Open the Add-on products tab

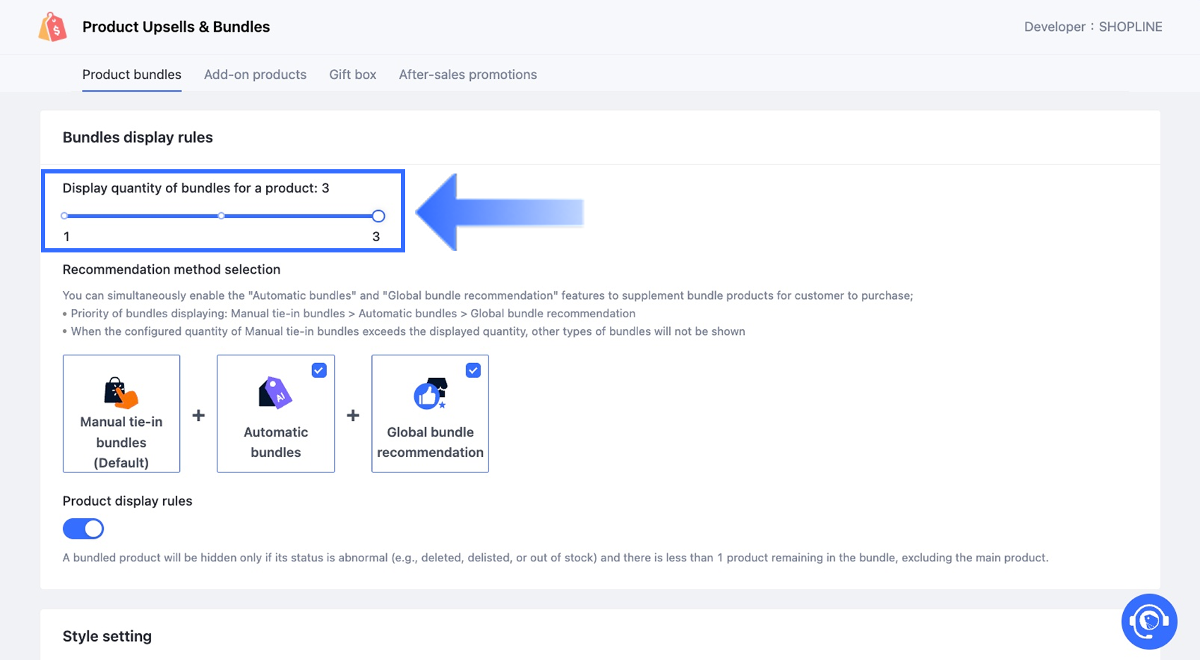255,75
